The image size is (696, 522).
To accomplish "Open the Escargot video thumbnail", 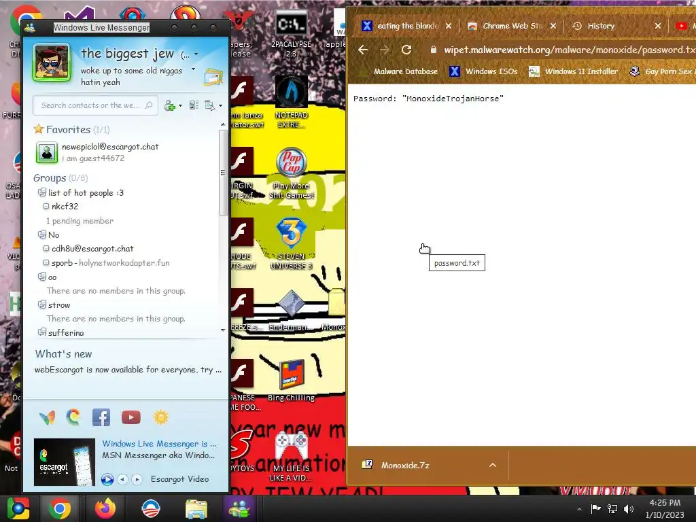I will tap(65, 462).
